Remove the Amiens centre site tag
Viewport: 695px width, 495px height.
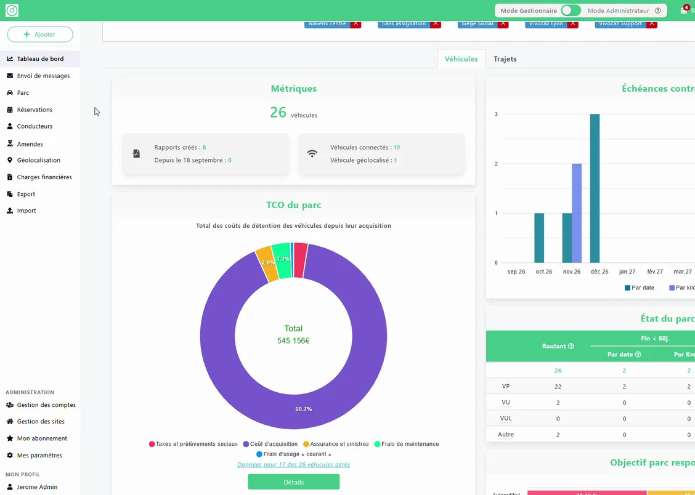coord(356,24)
